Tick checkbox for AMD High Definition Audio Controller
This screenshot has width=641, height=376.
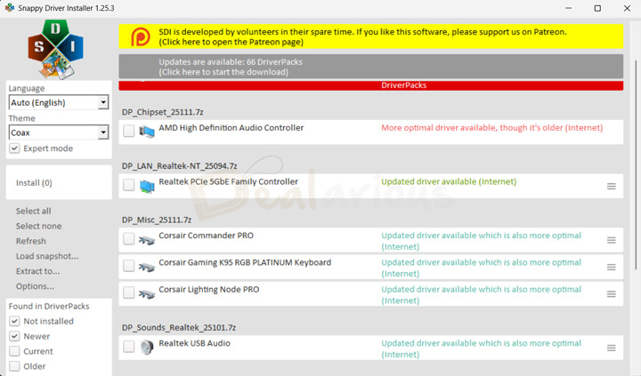pos(129,131)
